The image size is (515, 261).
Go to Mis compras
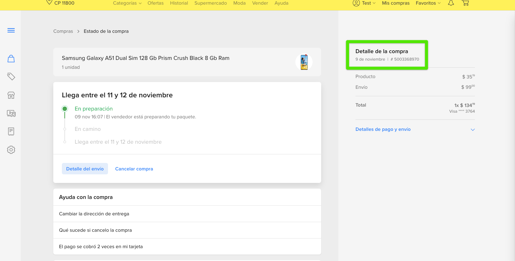pyautogui.click(x=396, y=3)
